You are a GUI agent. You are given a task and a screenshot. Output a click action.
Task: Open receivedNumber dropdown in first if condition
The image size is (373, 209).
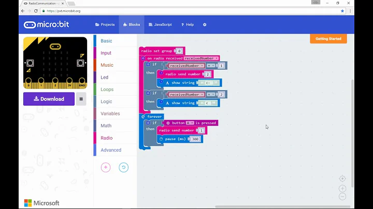click(187, 66)
